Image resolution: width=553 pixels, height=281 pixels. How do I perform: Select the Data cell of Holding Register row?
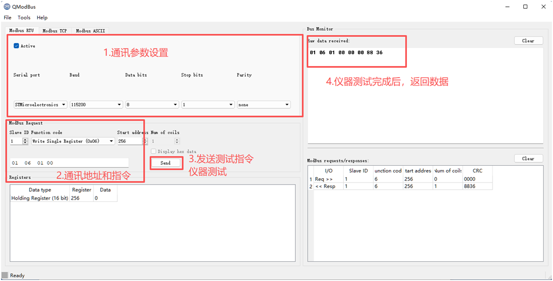click(x=105, y=198)
